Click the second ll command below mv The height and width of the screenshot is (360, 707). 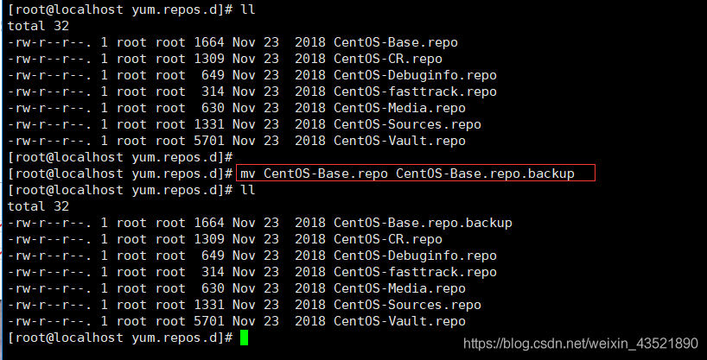(x=247, y=190)
